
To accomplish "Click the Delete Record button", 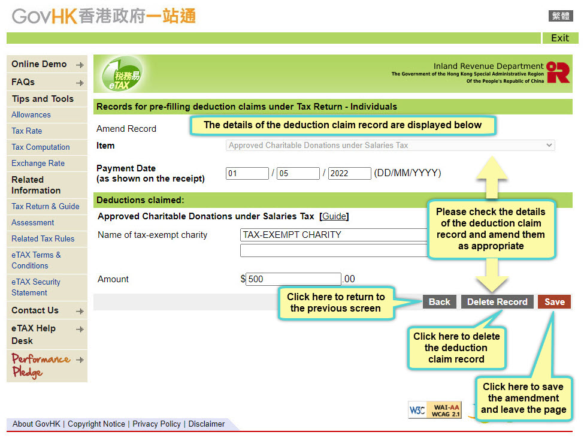I will 497,302.
